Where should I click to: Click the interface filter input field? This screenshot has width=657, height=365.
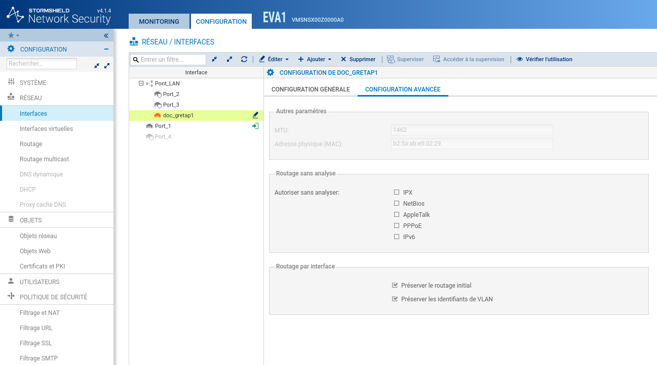click(x=172, y=60)
